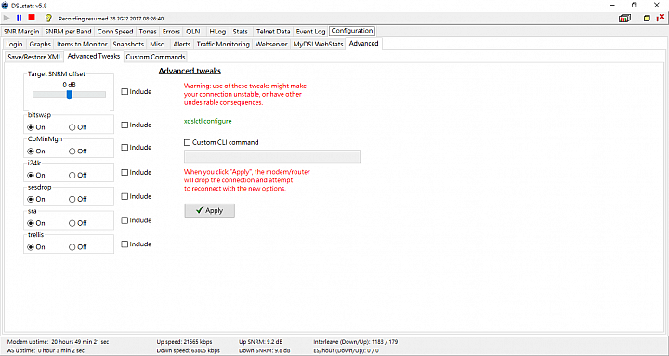This screenshot has height=356, width=669.
Task: Click the Interleave (Down/Up) status value
Action: 356,342
